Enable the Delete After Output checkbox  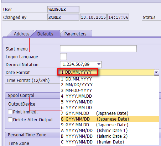[10, 120]
